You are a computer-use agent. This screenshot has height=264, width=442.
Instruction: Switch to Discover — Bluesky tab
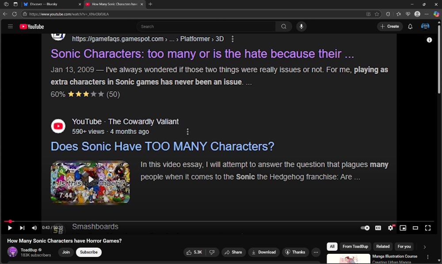53,4
